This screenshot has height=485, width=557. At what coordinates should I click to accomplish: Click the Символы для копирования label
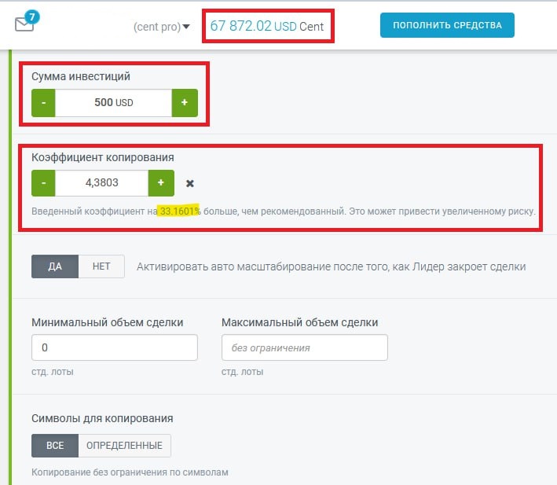(x=102, y=418)
